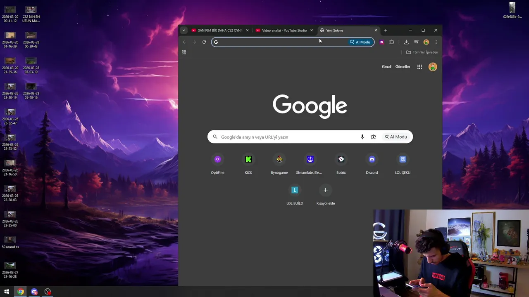Start a voice search with microphone

pyautogui.click(x=362, y=137)
